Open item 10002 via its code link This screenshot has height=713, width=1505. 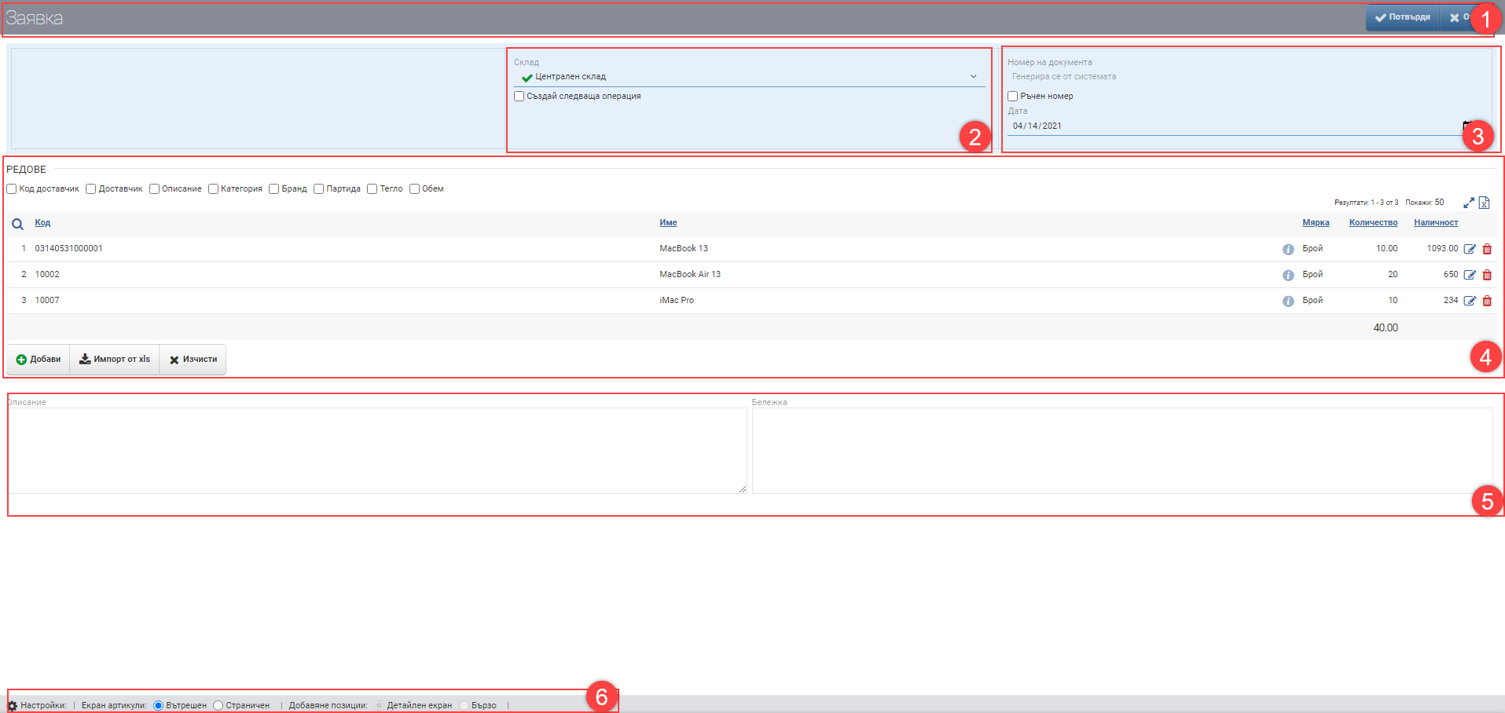click(47, 274)
